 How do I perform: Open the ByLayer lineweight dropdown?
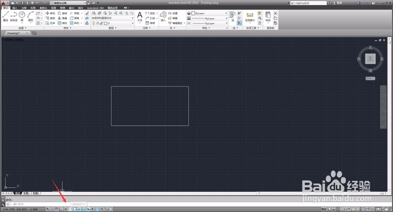(x=209, y=18)
